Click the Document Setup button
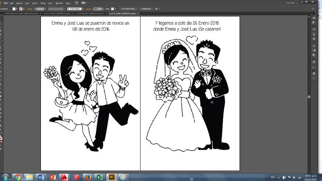 128,9
